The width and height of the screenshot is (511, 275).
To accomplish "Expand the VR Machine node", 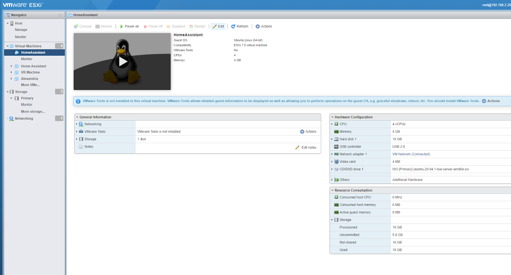I will pyautogui.click(x=11, y=72).
